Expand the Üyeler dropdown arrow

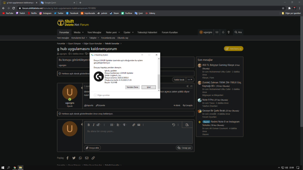pos(133,32)
